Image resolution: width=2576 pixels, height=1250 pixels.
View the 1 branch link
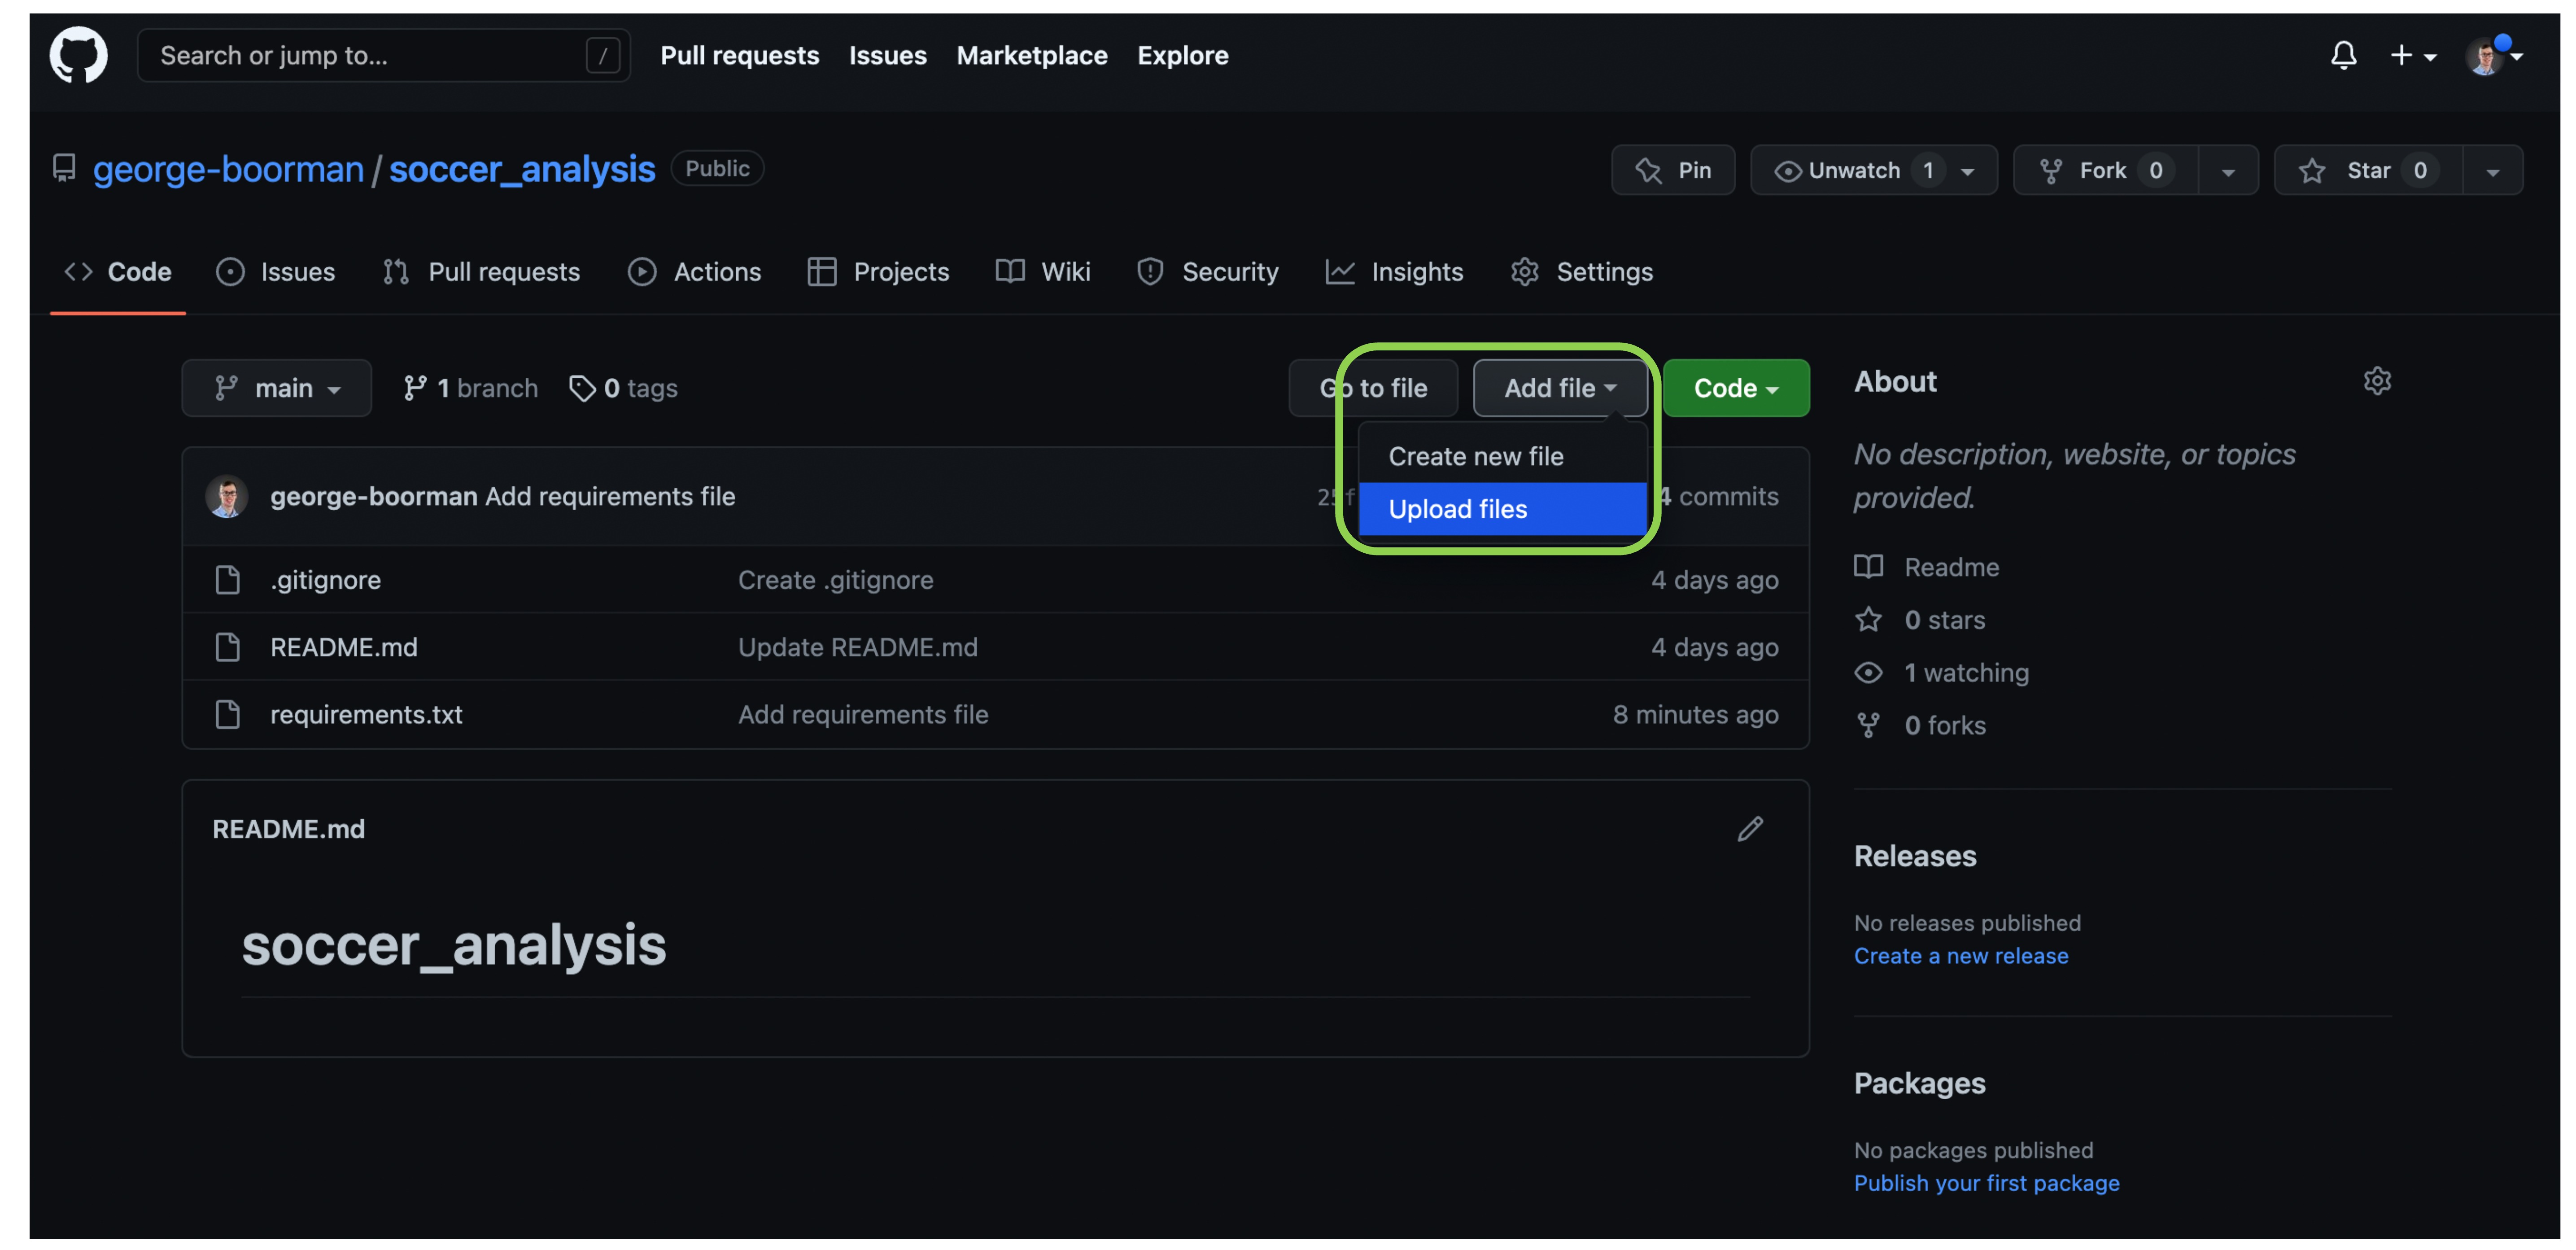[470, 388]
